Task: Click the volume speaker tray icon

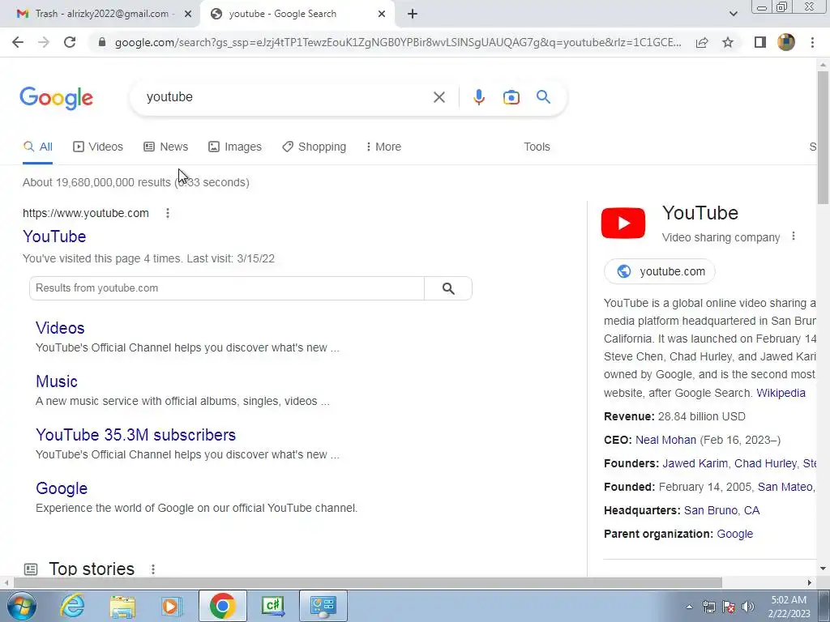Action: [747, 607]
